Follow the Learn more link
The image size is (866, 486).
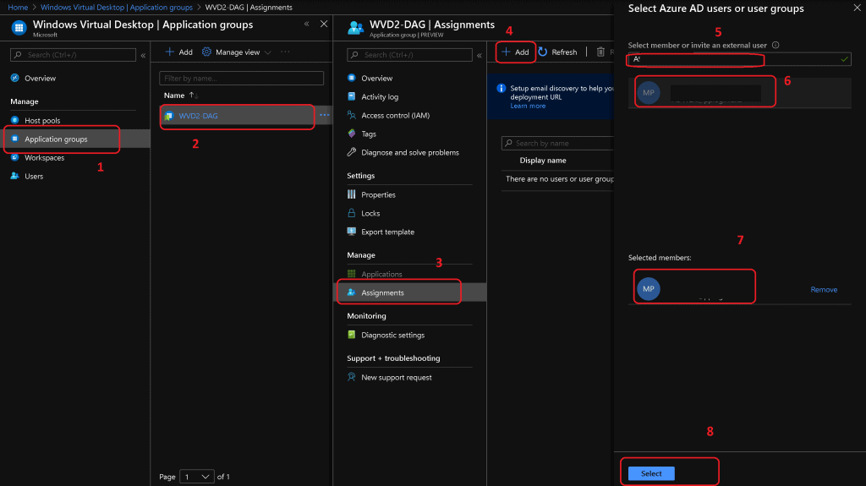tap(528, 106)
